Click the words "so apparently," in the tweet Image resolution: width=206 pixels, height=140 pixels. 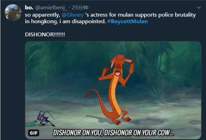pos(43,15)
